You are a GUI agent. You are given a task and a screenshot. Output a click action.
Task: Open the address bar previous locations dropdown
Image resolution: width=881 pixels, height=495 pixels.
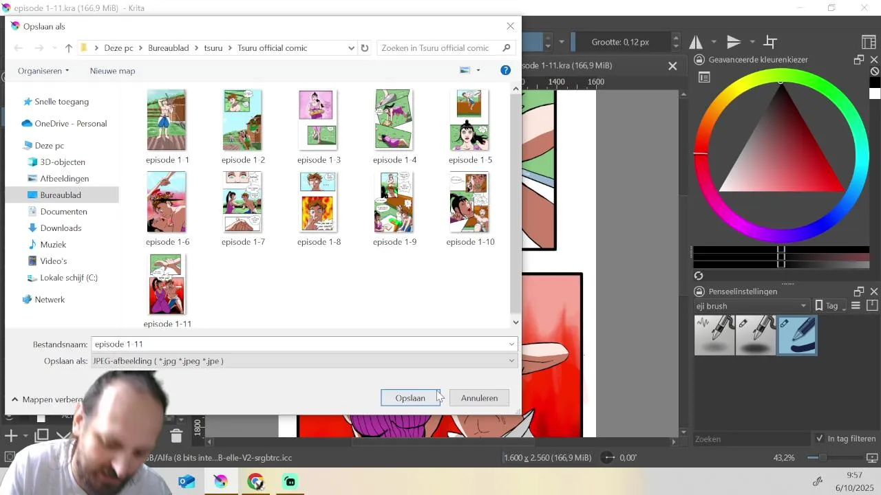(x=351, y=48)
